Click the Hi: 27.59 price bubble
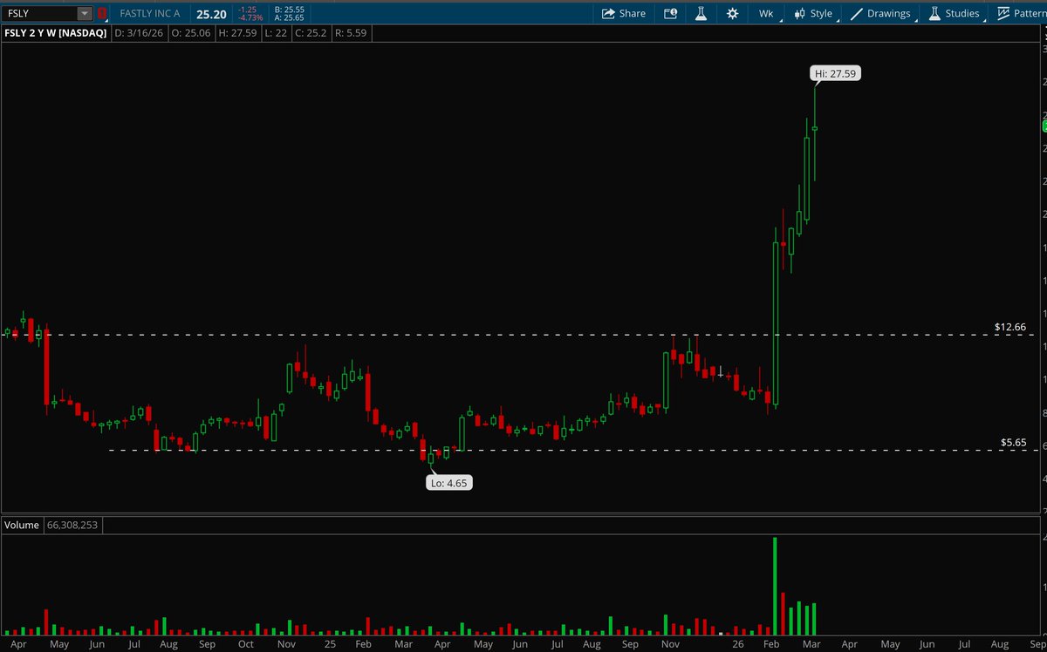 pyautogui.click(x=836, y=74)
